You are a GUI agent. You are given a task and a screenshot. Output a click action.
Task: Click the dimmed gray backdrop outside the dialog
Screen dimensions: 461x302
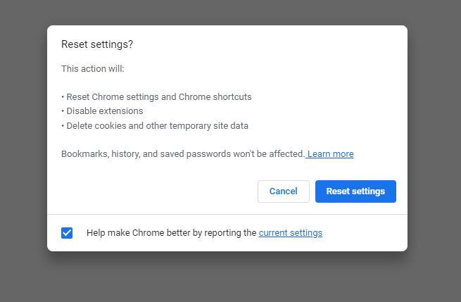(x=23, y=147)
